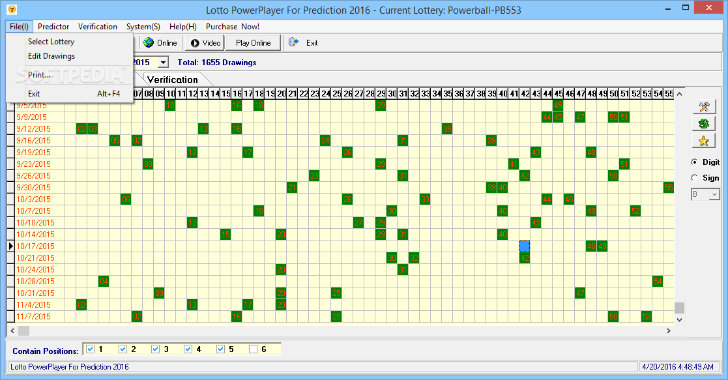Switch to the Verification tab
Screen dimensions: 728x380
[x=173, y=80]
